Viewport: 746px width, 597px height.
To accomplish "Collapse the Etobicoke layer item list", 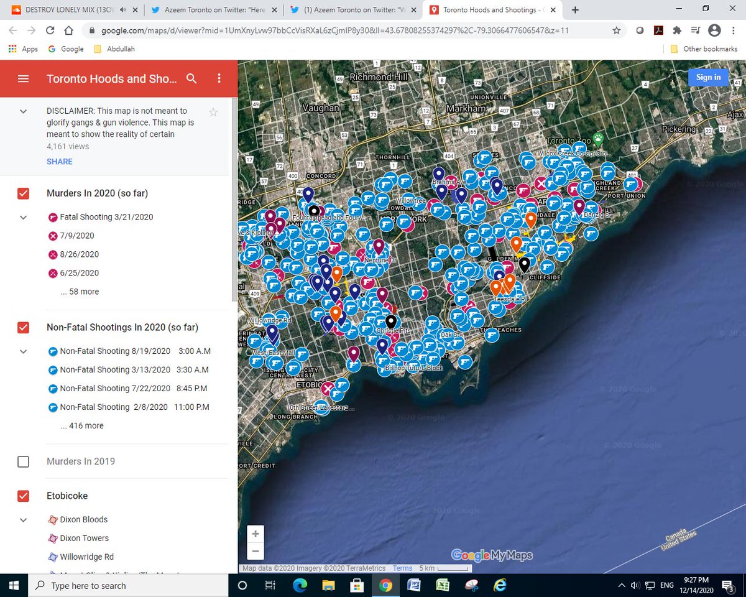I will point(23,519).
